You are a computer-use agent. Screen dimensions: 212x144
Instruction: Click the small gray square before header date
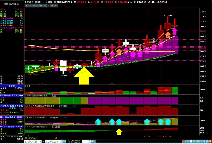point(55,2)
